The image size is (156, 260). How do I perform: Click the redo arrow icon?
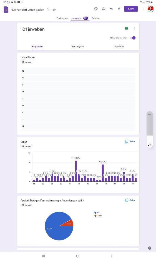119,9
